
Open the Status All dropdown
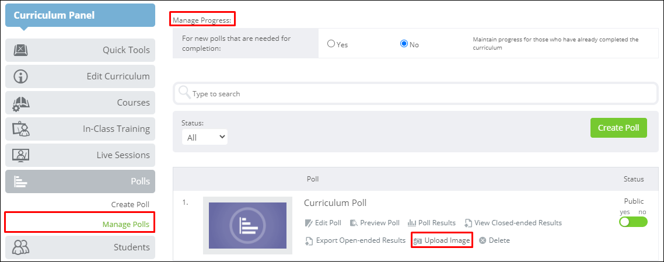205,137
